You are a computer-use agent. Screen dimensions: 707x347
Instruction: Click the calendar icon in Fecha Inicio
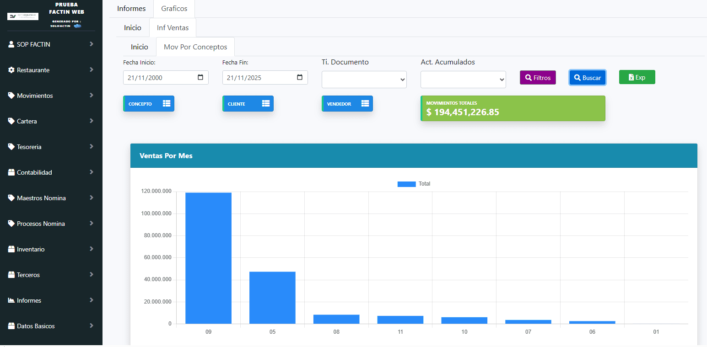click(200, 78)
